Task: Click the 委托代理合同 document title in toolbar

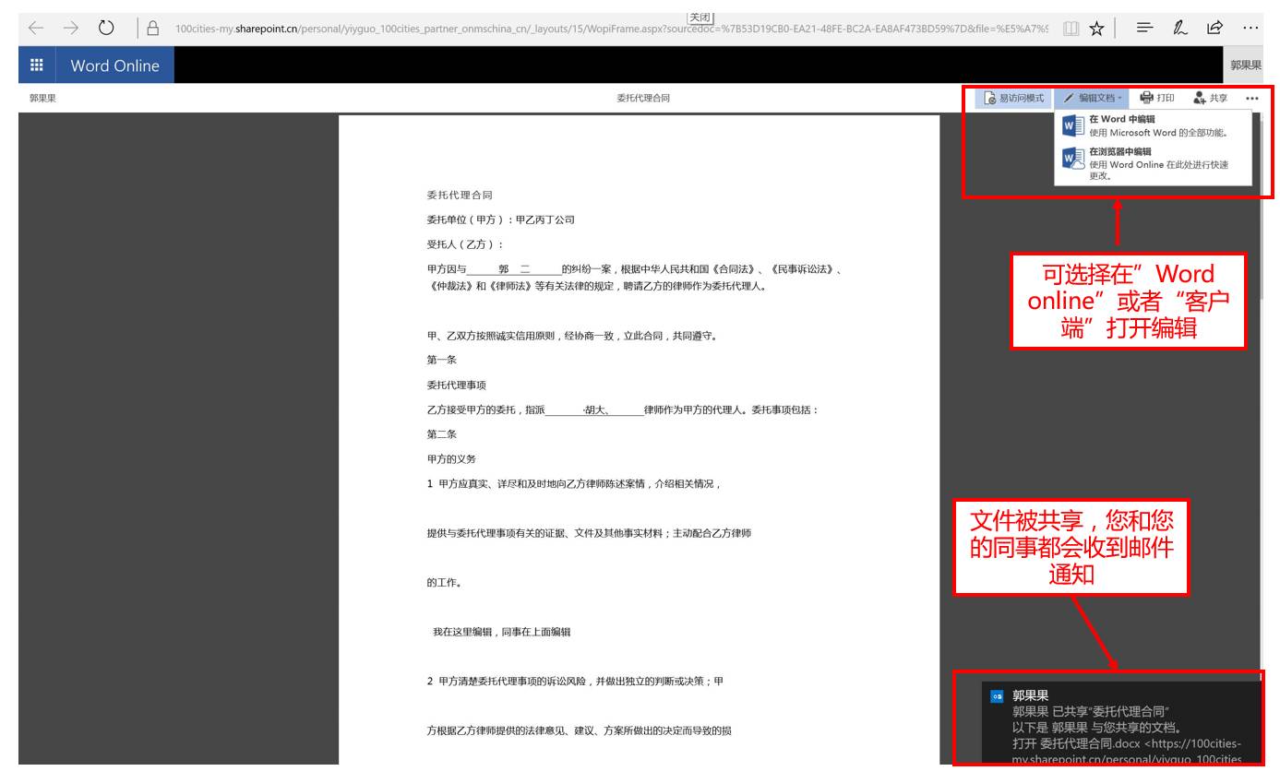Action: [643, 98]
